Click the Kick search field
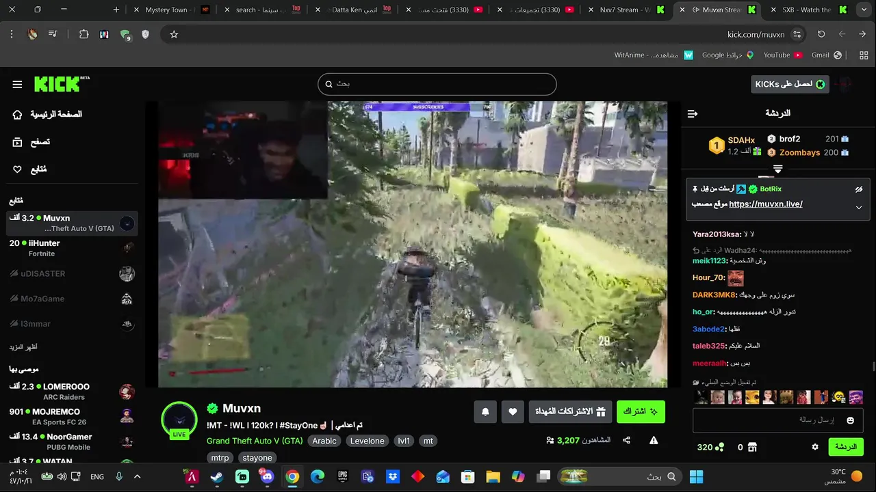 click(x=437, y=84)
